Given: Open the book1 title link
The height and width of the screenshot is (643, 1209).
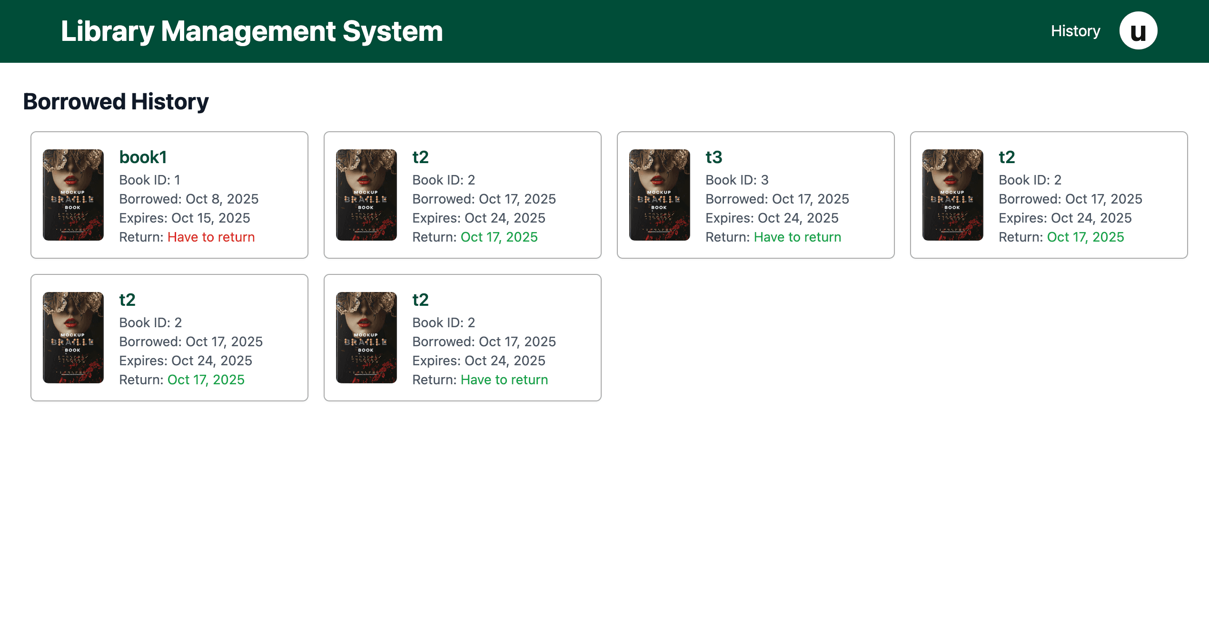Looking at the screenshot, I should point(143,157).
